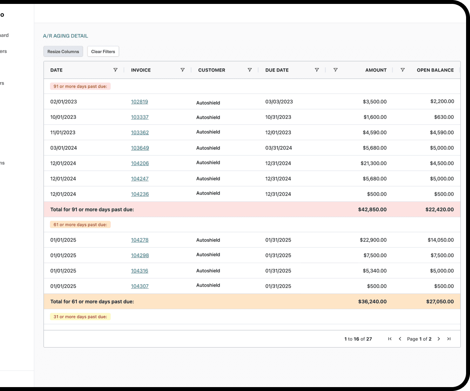470x391 pixels.
Task: Select the 91 or more days past due tag
Action: pos(80,86)
